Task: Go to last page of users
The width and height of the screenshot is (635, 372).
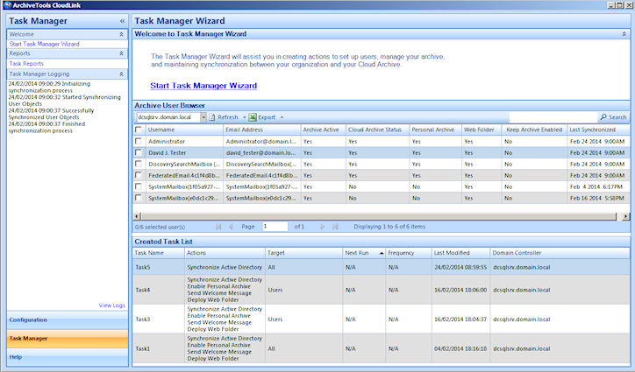Action: (335, 227)
